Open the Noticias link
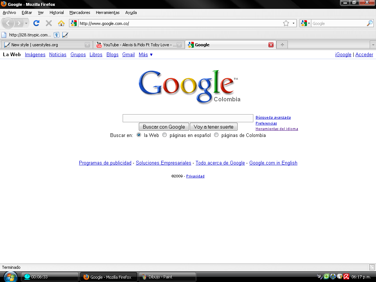The image size is (376, 282). click(58, 55)
